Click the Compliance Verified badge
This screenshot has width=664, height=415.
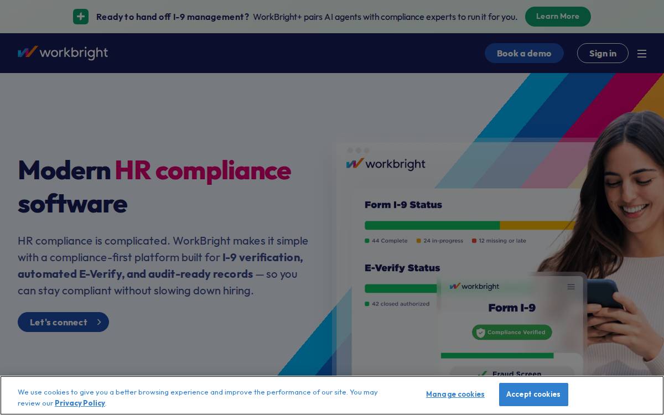tap(512, 333)
